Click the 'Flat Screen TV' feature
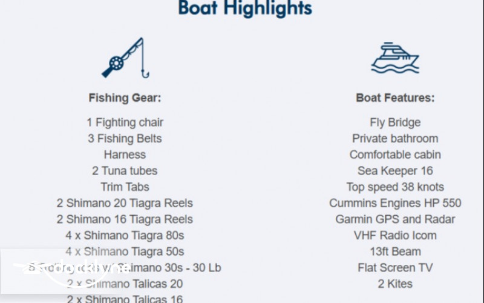484x303 pixels. coord(395,267)
